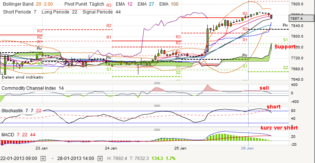315x163 pixels.
Task: Click the 7640.0 price axis label
Action: (x=297, y=80)
